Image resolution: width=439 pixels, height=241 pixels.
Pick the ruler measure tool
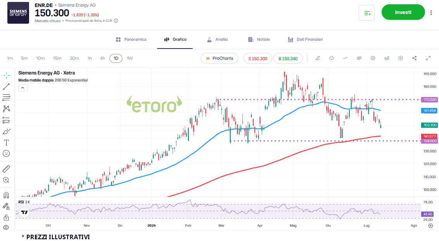coord(6,169)
